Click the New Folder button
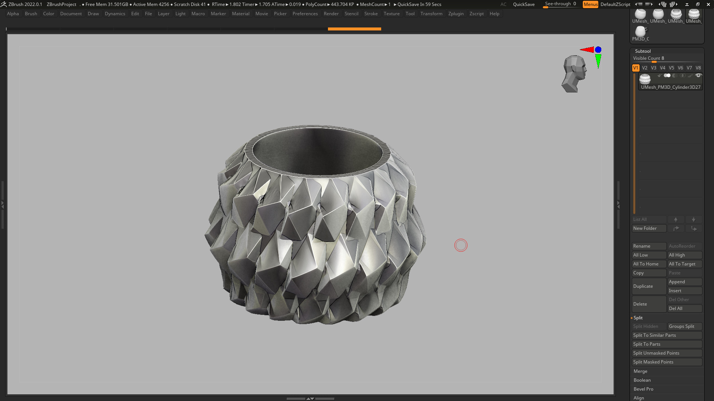Screen dimensions: 714x401 click(649, 228)
